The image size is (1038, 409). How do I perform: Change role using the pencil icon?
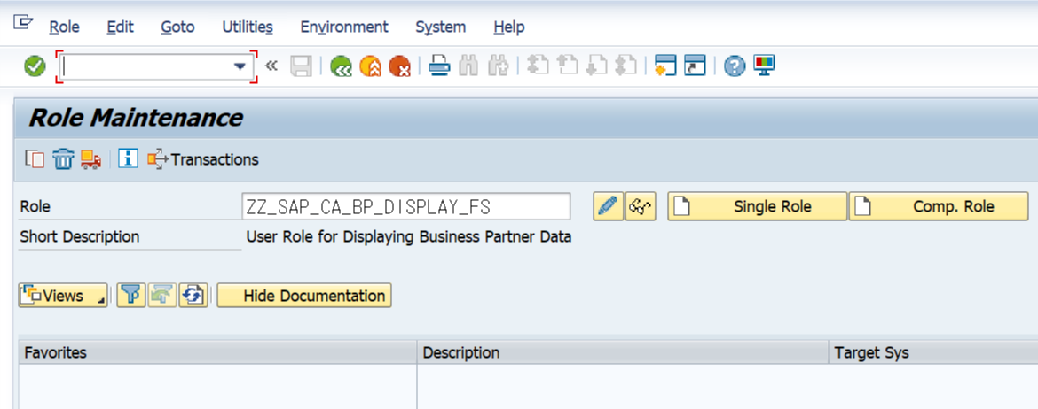(x=608, y=206)
